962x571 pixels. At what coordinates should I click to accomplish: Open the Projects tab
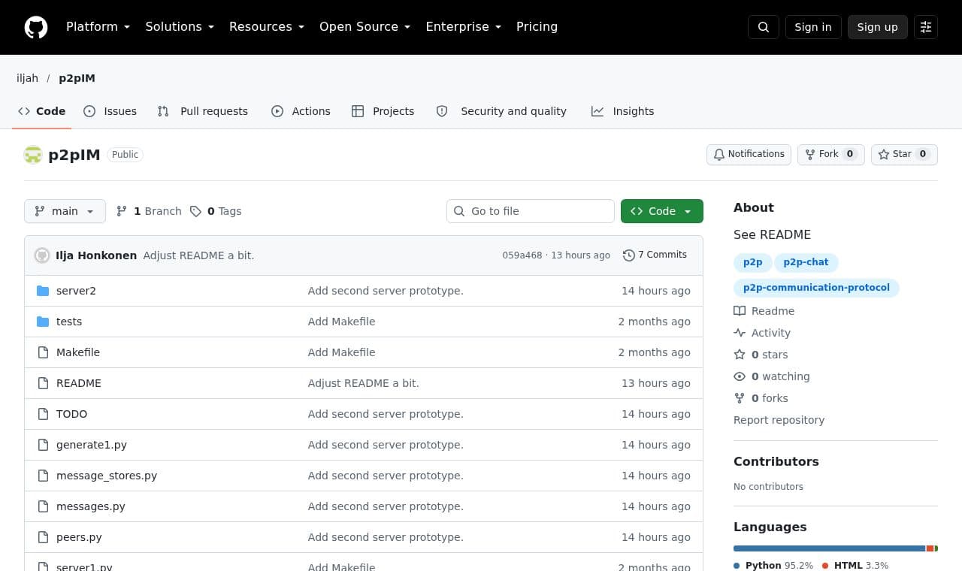383,111
